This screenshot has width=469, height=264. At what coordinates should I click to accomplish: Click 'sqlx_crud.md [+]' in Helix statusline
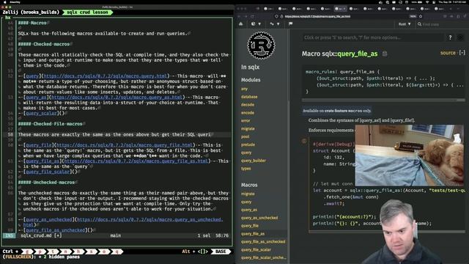(x=41, y=235)
